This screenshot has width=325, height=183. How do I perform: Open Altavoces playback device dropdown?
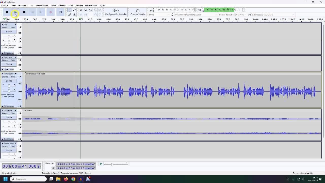[x=273, y=15]
